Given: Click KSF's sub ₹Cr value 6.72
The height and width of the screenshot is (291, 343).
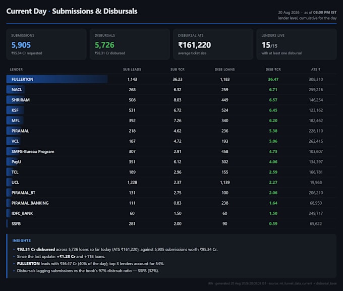Looking at the screenshot, I should coord(178,110).
